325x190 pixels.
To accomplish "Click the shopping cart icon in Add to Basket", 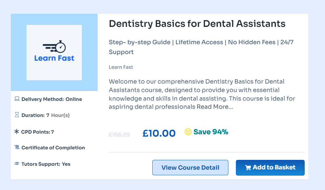I will click(x=248, y=168).
